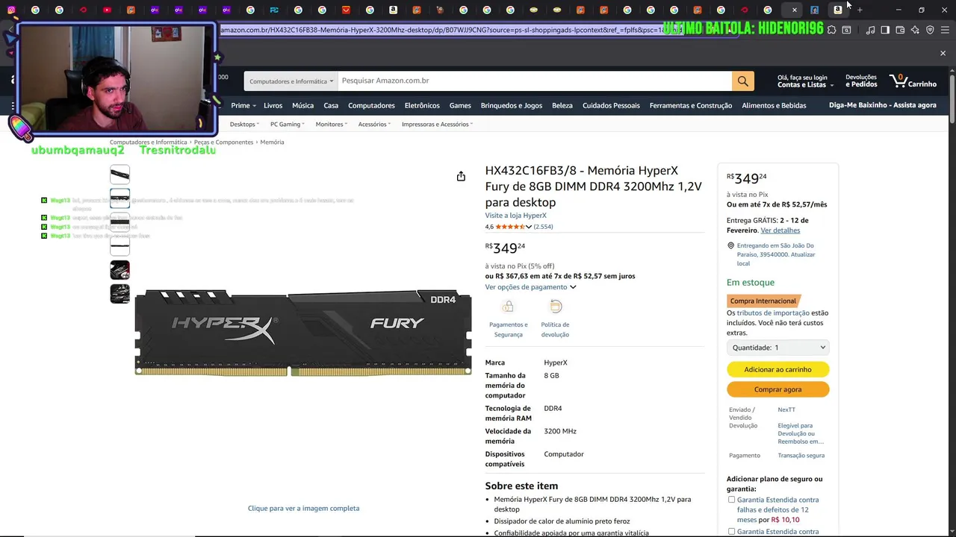Image resolution: width=956 pixels, height=537 pixels.
Task: Open browser extensions puzzle icon
Action: click(831, 30)
